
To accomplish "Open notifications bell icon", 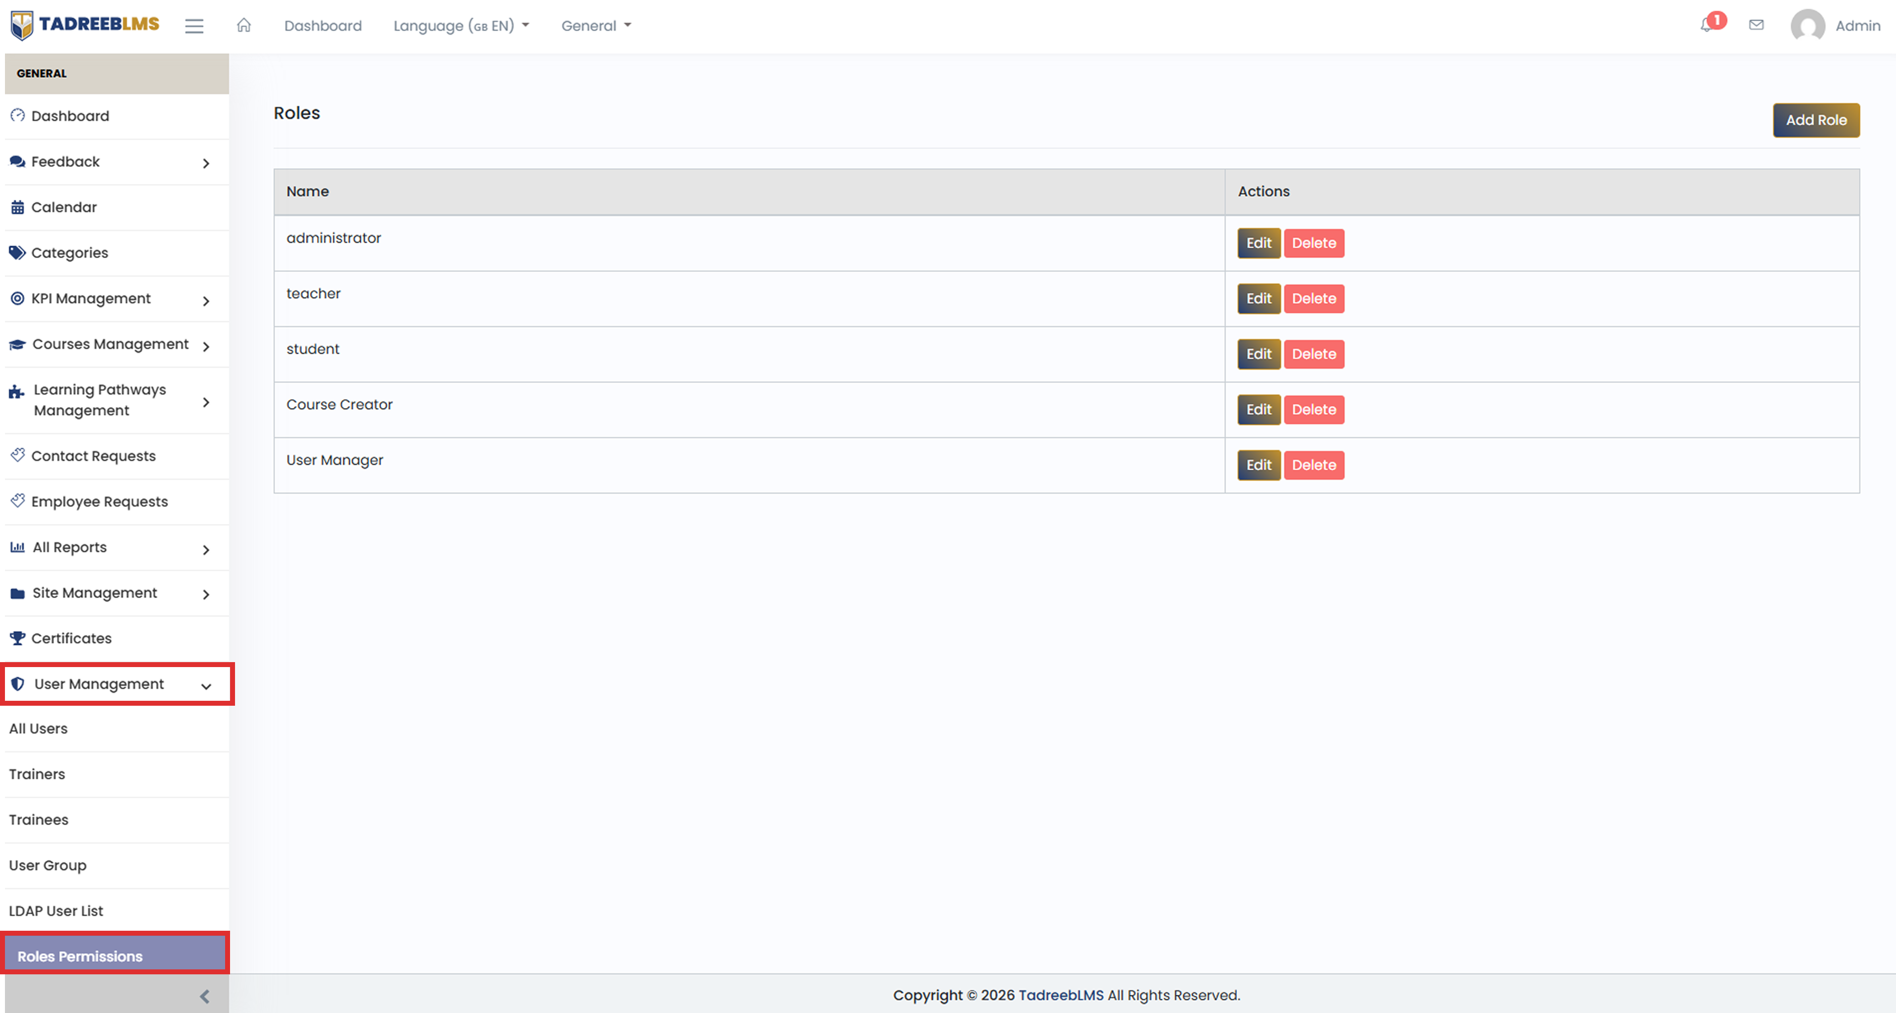I will (1707, 26).
